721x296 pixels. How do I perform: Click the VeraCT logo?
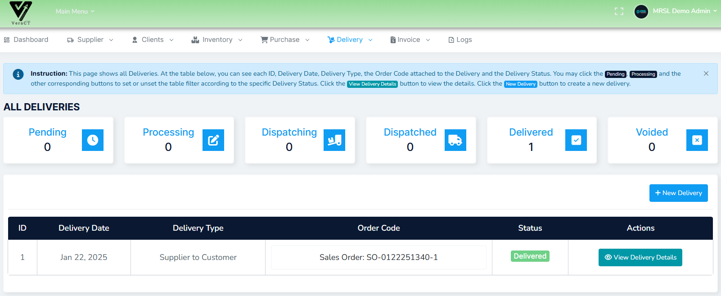coord(21,13)
